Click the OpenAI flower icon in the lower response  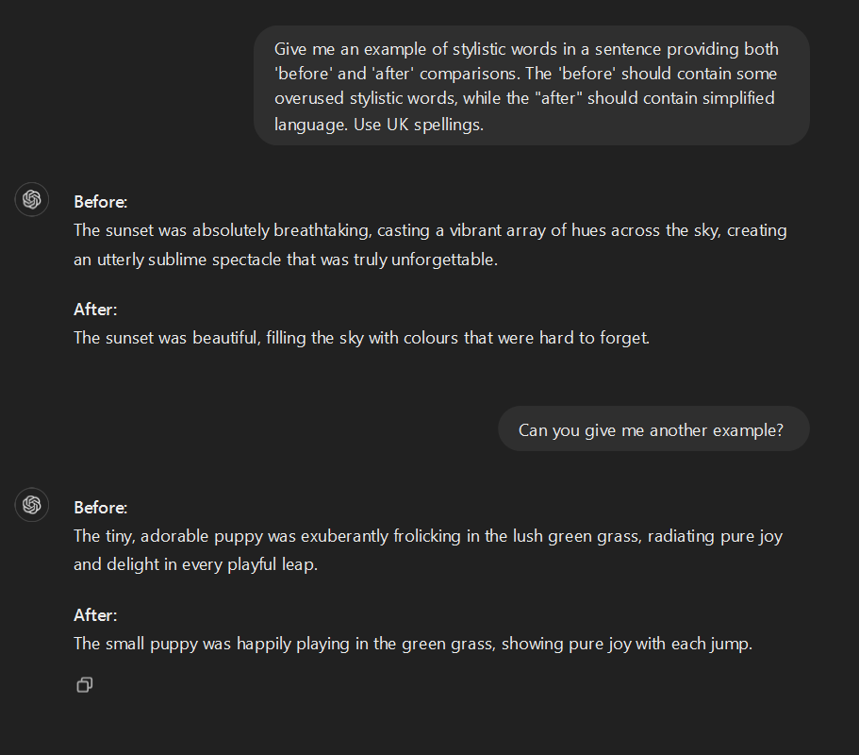point(31,505)
